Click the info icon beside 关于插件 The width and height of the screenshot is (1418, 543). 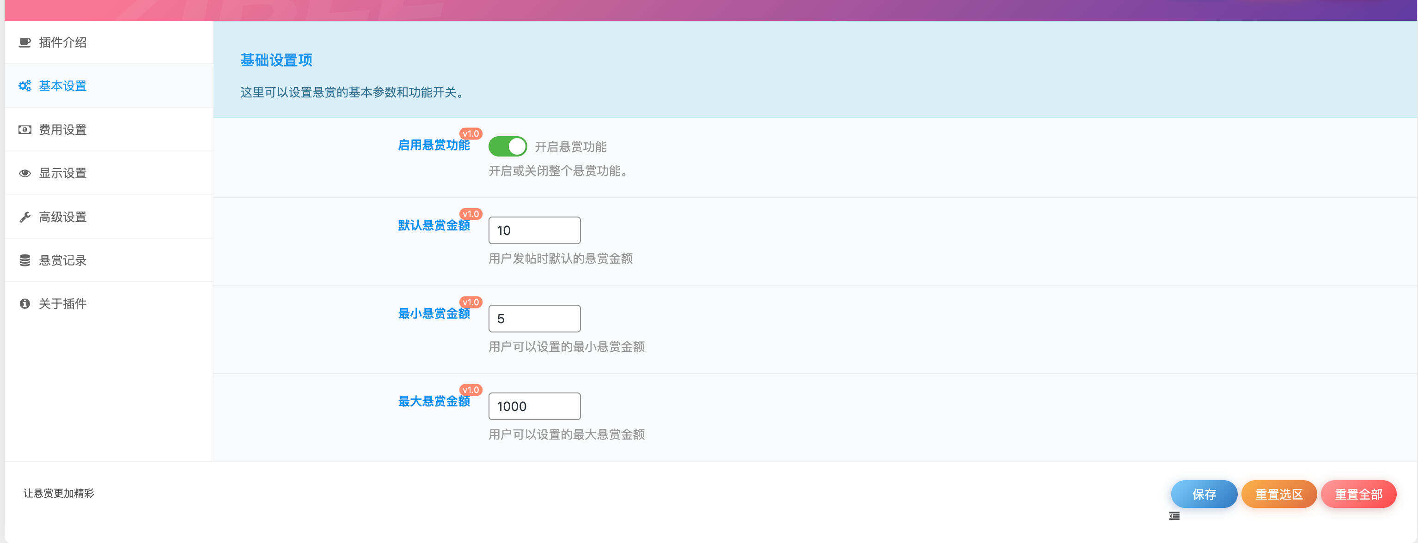24,304
